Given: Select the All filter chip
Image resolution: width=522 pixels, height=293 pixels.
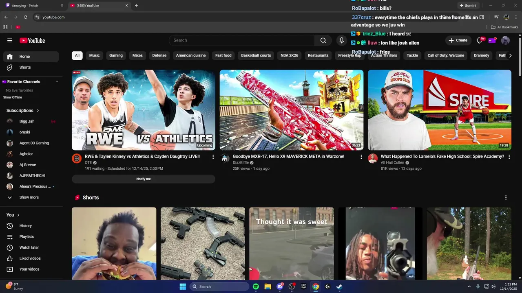Looking at the screenshot, I should (77, 55).
